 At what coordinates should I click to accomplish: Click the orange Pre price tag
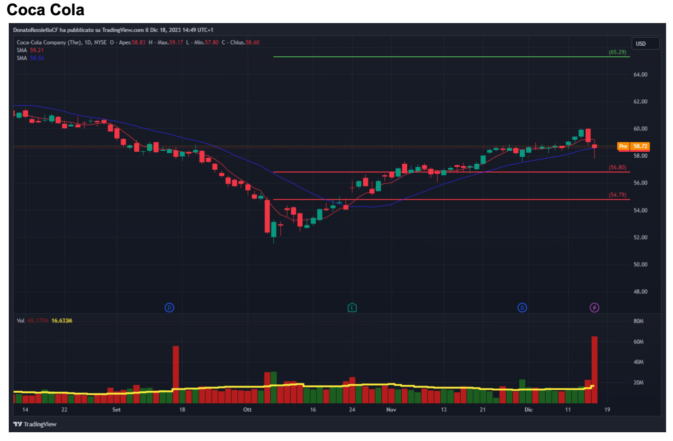click(623, 146)
